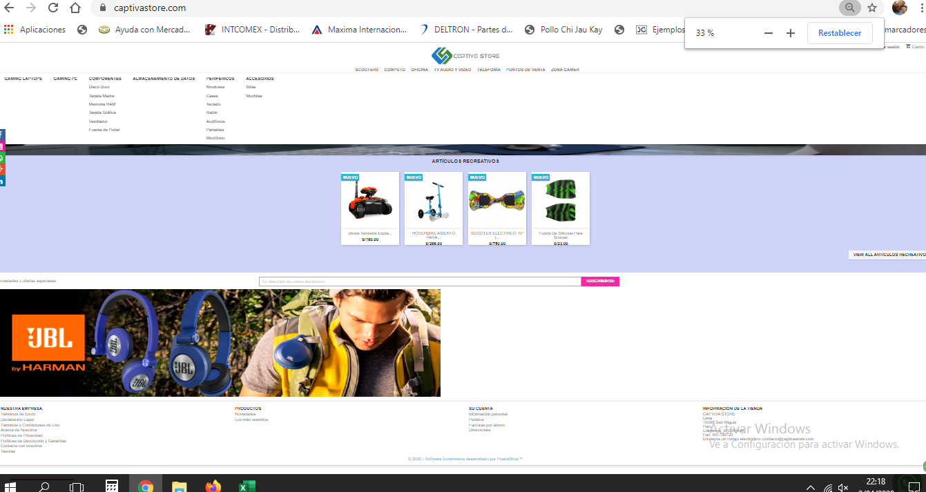
Task: Open Chrome from the taskbar
Action: [x=145, y=486]
